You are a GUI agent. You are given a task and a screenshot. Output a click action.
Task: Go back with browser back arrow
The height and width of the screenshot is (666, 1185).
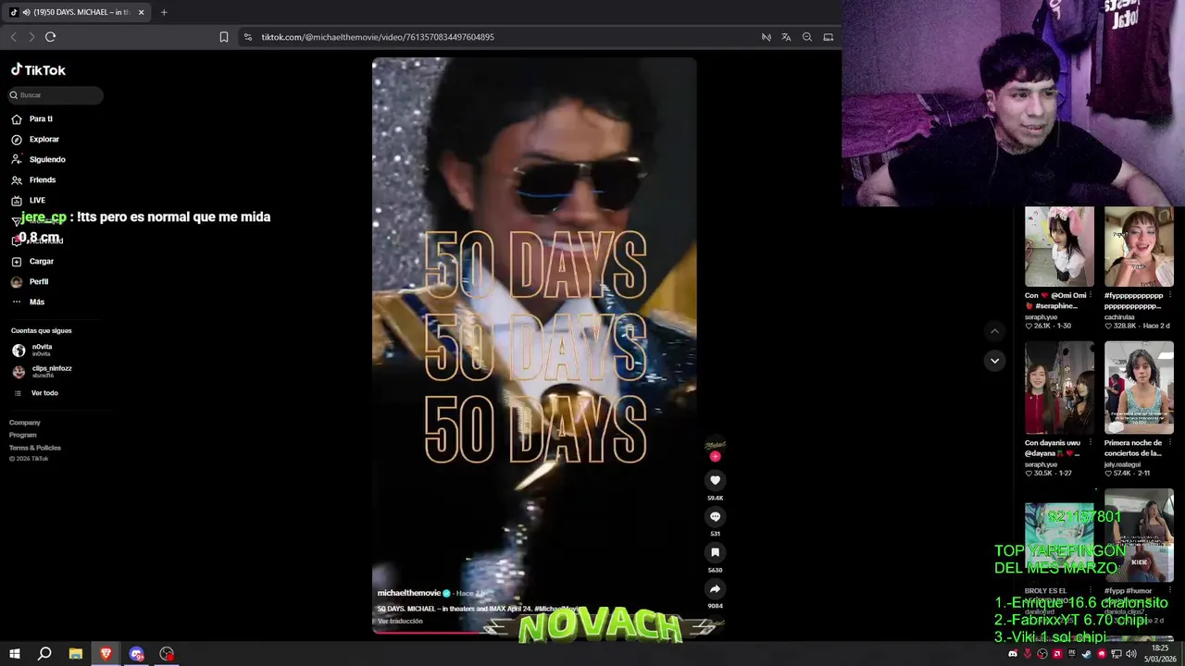pos(13,37)
